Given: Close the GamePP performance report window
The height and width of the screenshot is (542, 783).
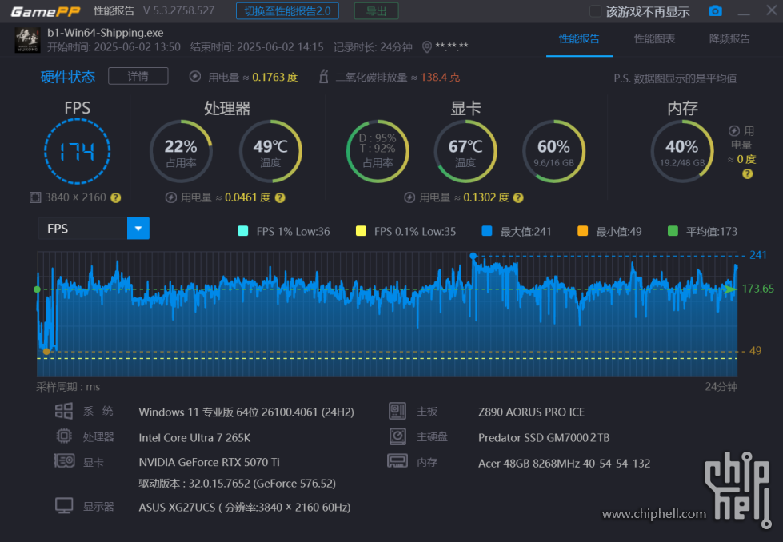Looking at the screenshot, I should pyautogui.click(x=772, y=10).
